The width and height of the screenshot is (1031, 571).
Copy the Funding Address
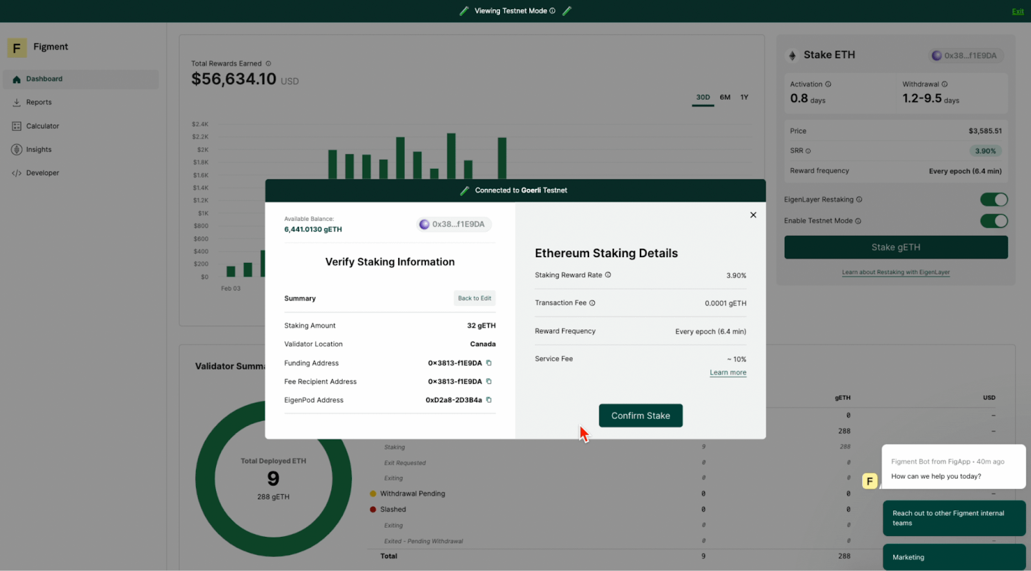point(488,363)
